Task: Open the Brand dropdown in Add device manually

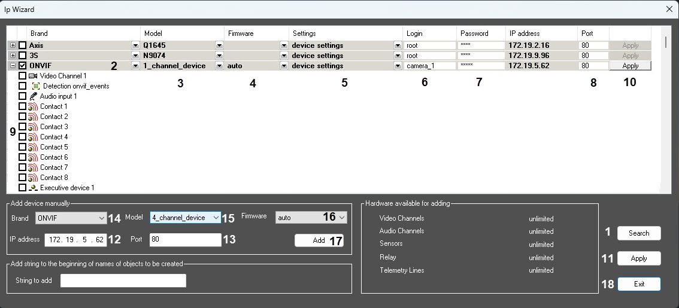Action: click(71, 218)
